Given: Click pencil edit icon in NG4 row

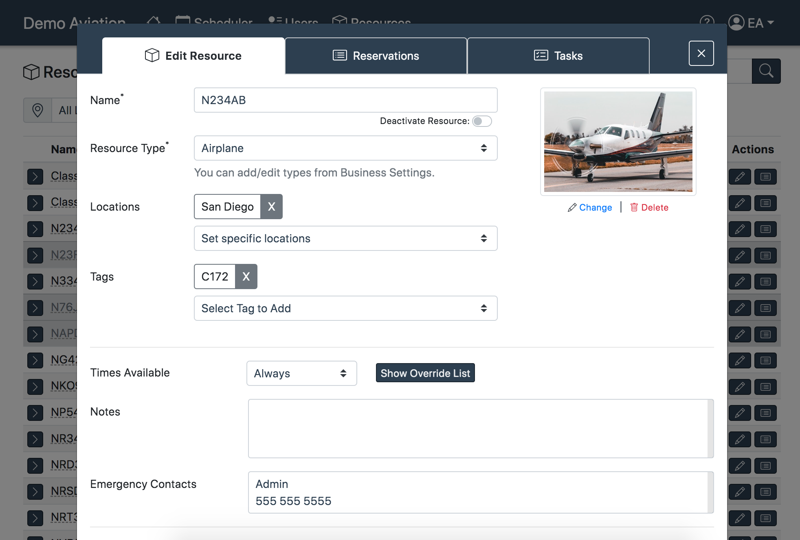Looking at the screenshot, I should click(x=740, y=361).
